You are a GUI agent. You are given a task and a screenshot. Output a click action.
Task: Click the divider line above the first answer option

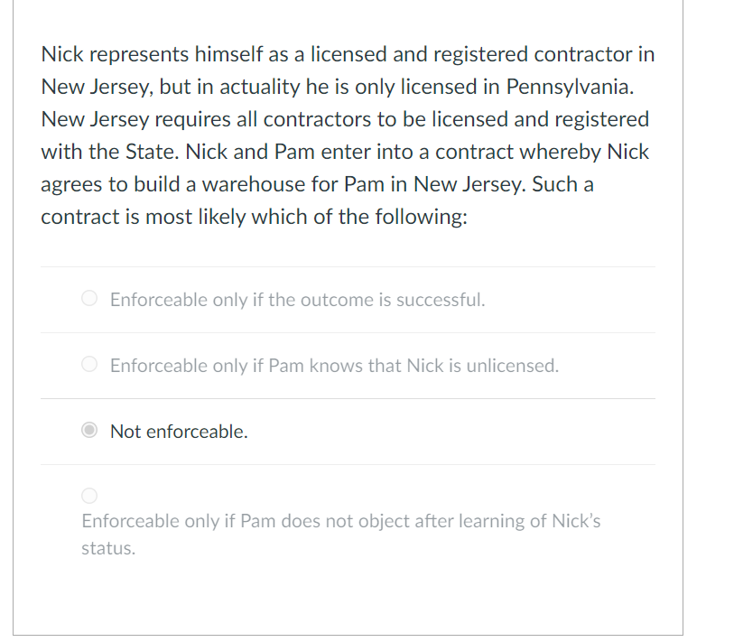(348, 265)
